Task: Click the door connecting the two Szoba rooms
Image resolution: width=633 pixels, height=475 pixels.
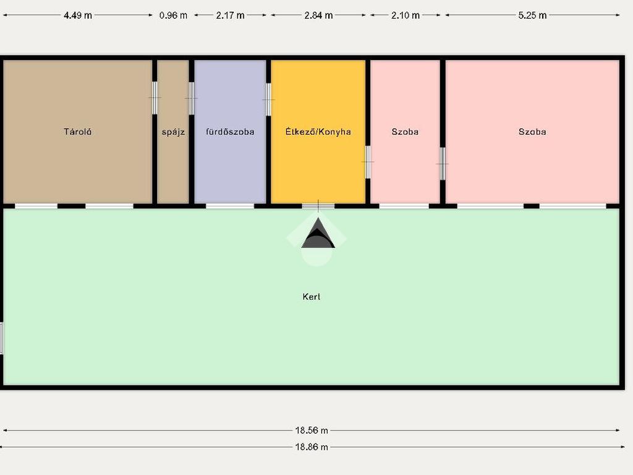Action: (443, 163)
